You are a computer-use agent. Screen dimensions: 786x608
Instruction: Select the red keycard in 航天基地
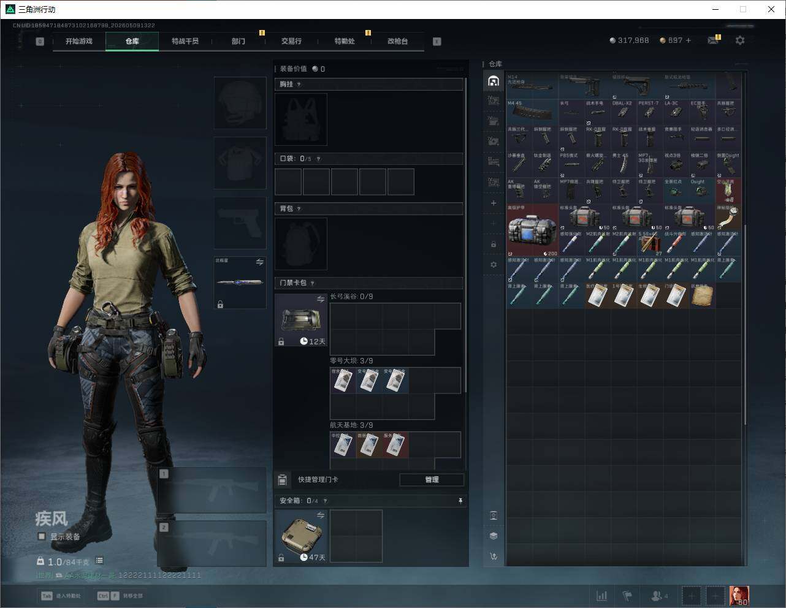coord(395,444)
